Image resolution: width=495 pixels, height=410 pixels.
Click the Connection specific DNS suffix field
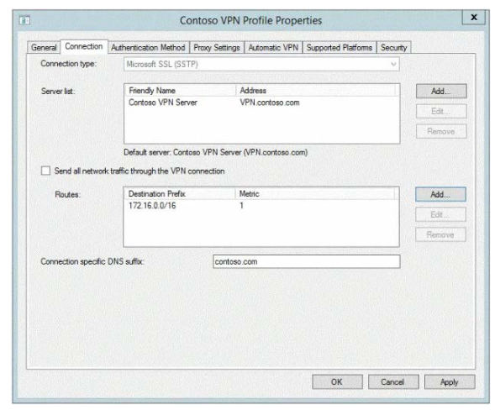pyautogui.click(x=307, y=261)
